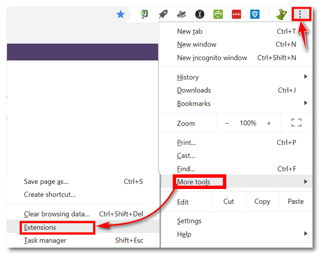The image size is (320, 255).
Task: Open the blue shield extension icon
Action: coord(255,14)
